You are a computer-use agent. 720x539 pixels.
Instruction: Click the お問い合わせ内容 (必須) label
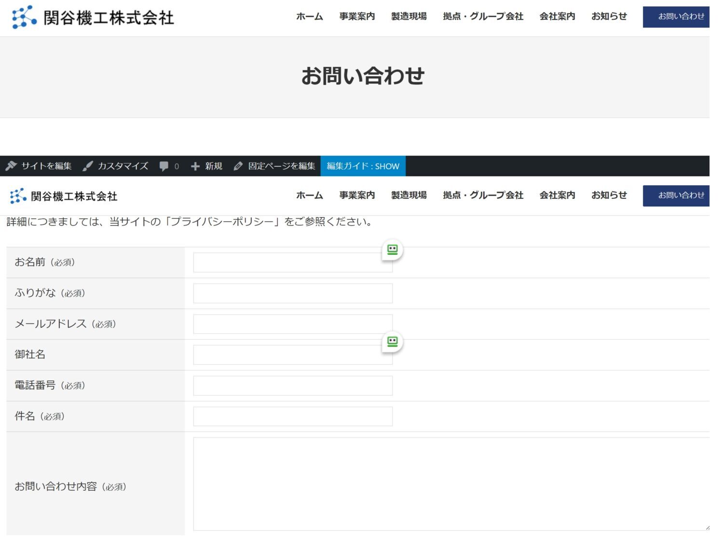pyautogui.click(x=70, y=486)
